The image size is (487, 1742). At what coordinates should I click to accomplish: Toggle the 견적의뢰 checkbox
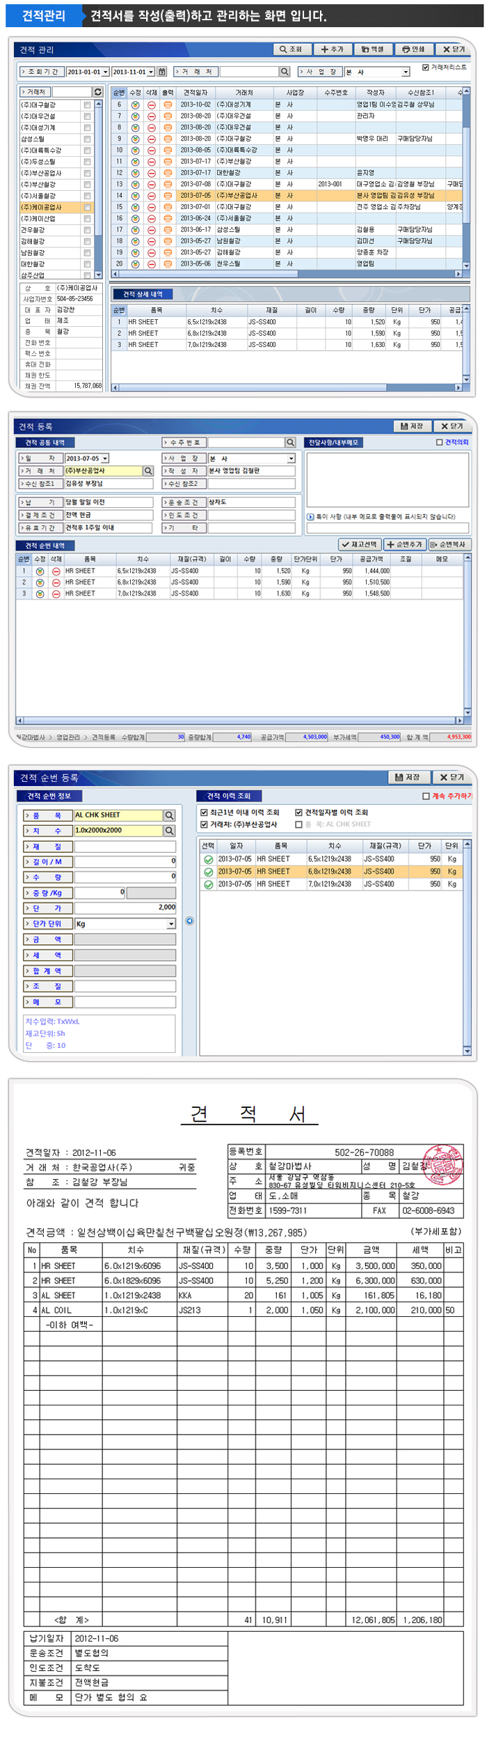pos(439,442)
